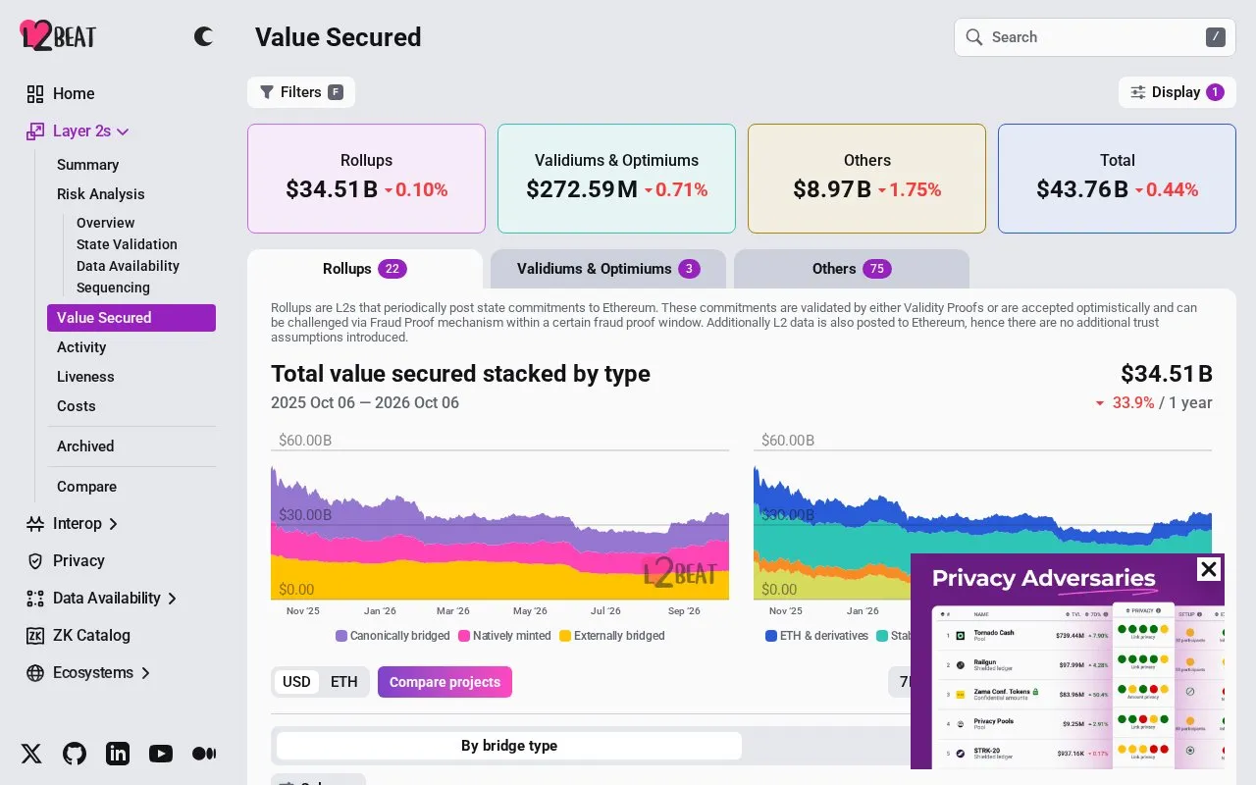Toggle Natively minted legend swatch
The image size is (1256, 785).
tap(464, 636)
